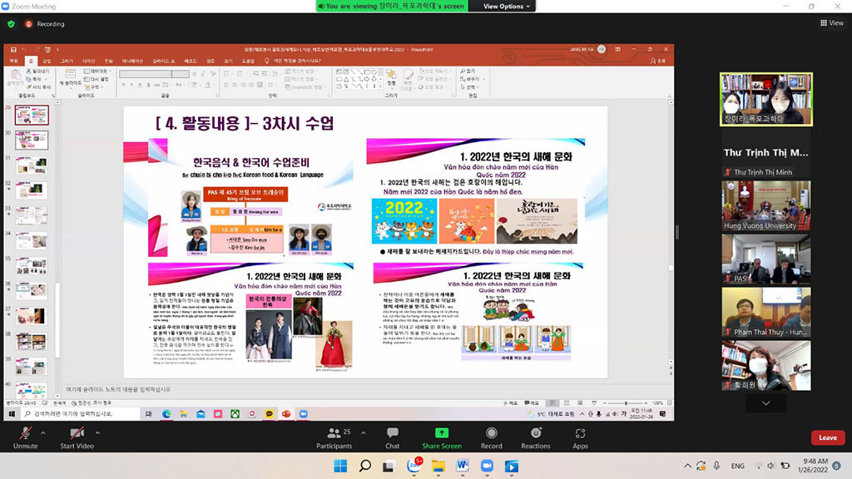This screenshot has width=852, height=479.
Task: Open the View Options dropdown
Action: pos(507,6)
